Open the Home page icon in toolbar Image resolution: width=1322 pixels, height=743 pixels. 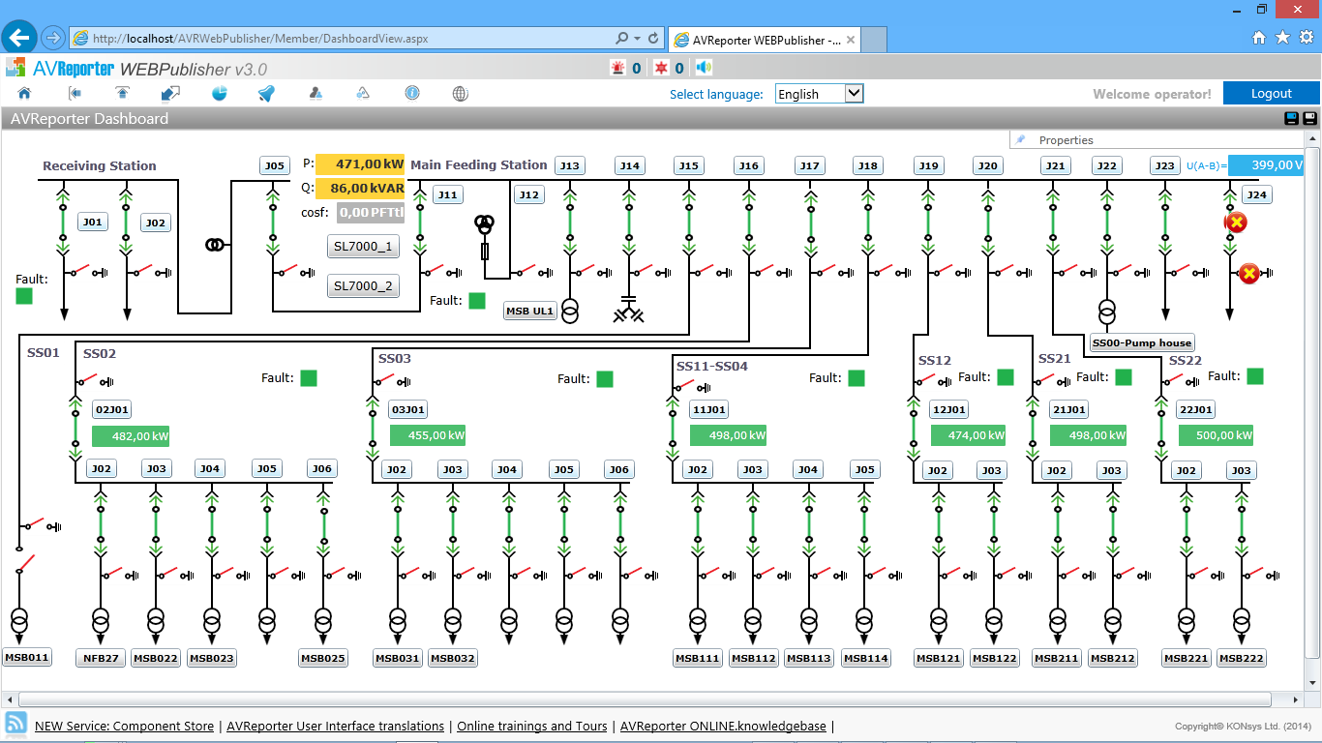coord(24,94)
